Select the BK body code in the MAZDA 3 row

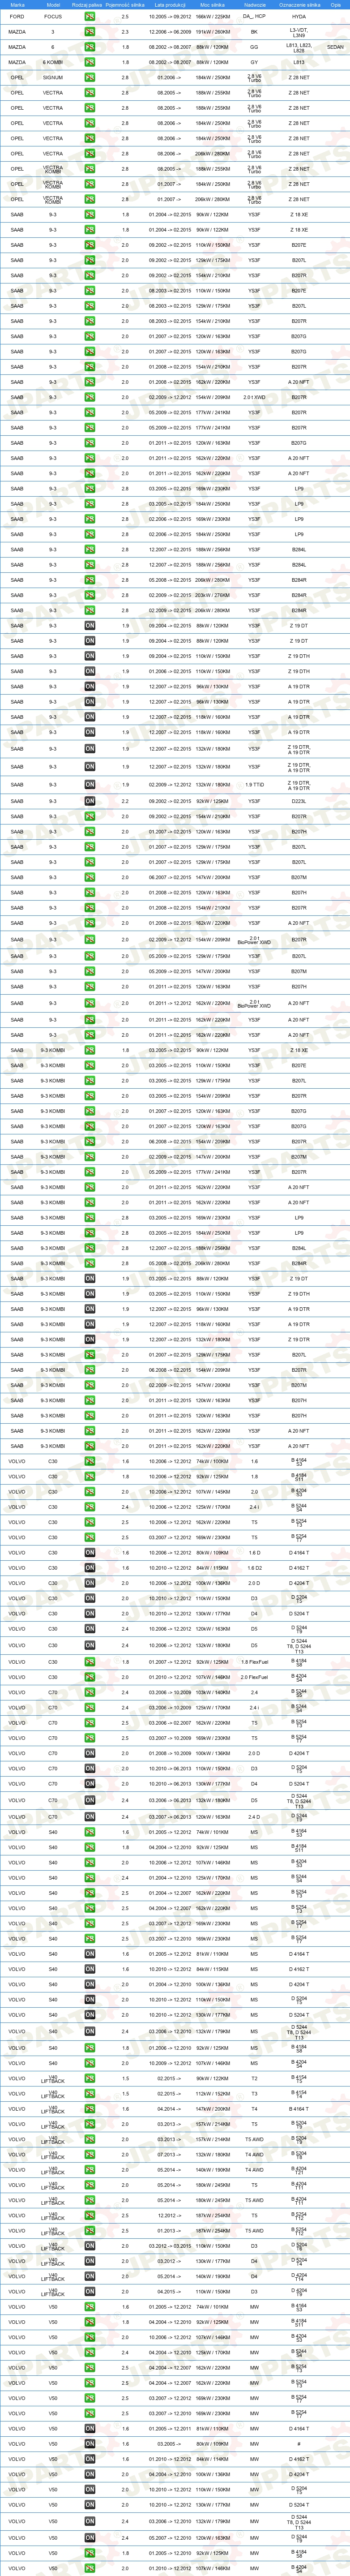coord(254,32)
